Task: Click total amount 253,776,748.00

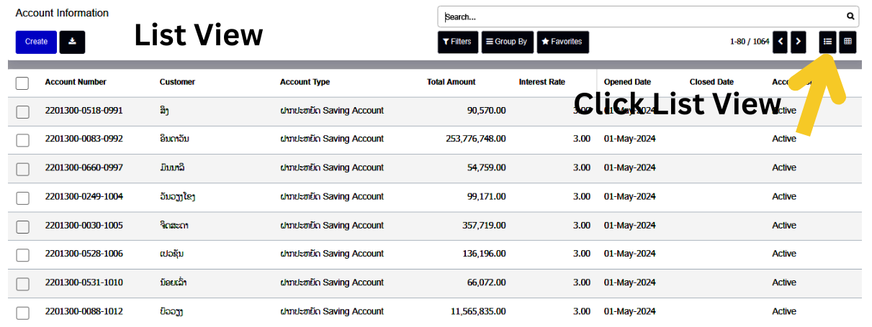Action: point(476,139)
